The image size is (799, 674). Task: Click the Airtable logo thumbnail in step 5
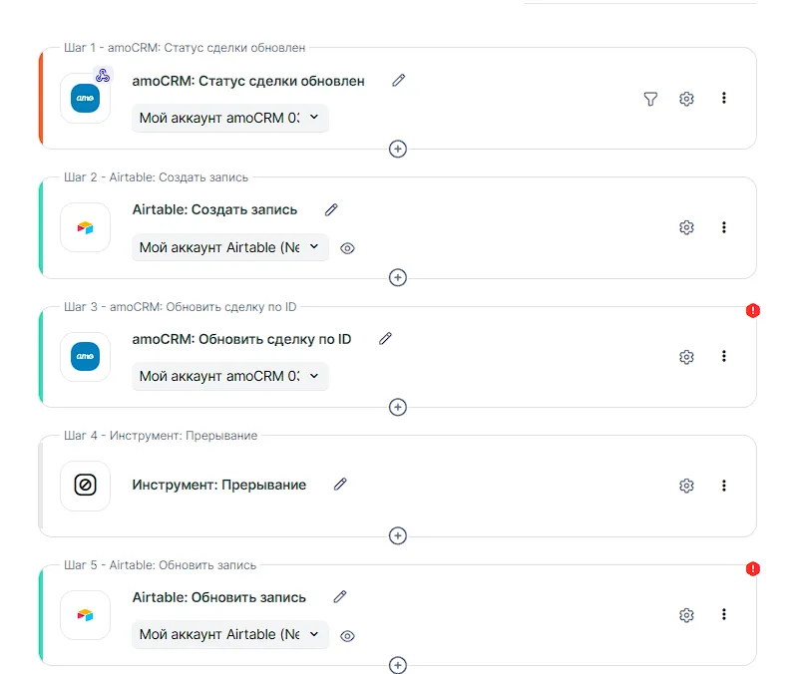(85, 615)
